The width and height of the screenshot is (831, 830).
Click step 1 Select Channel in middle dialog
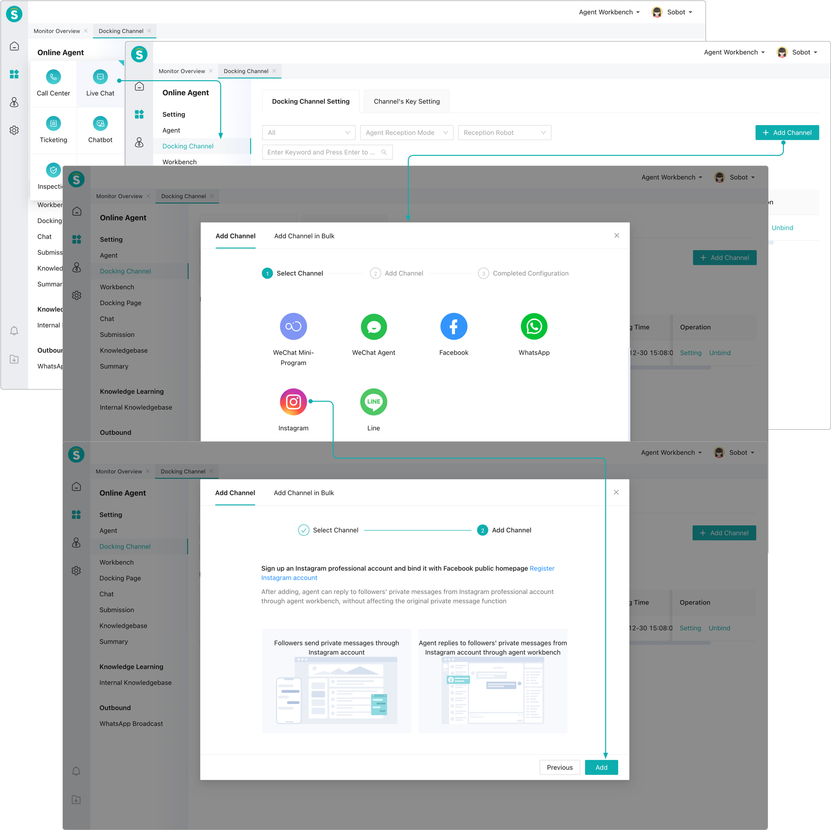click(x=293, y=273)
